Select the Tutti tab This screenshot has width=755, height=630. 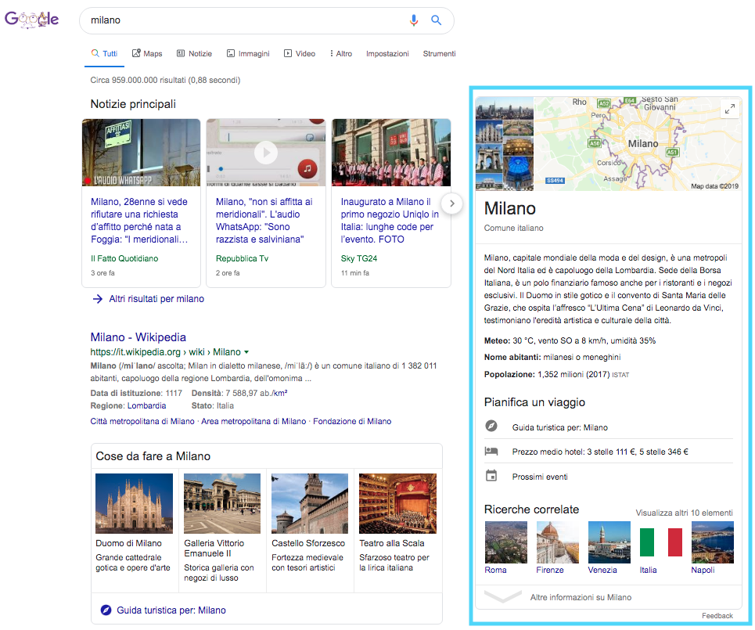105,53
